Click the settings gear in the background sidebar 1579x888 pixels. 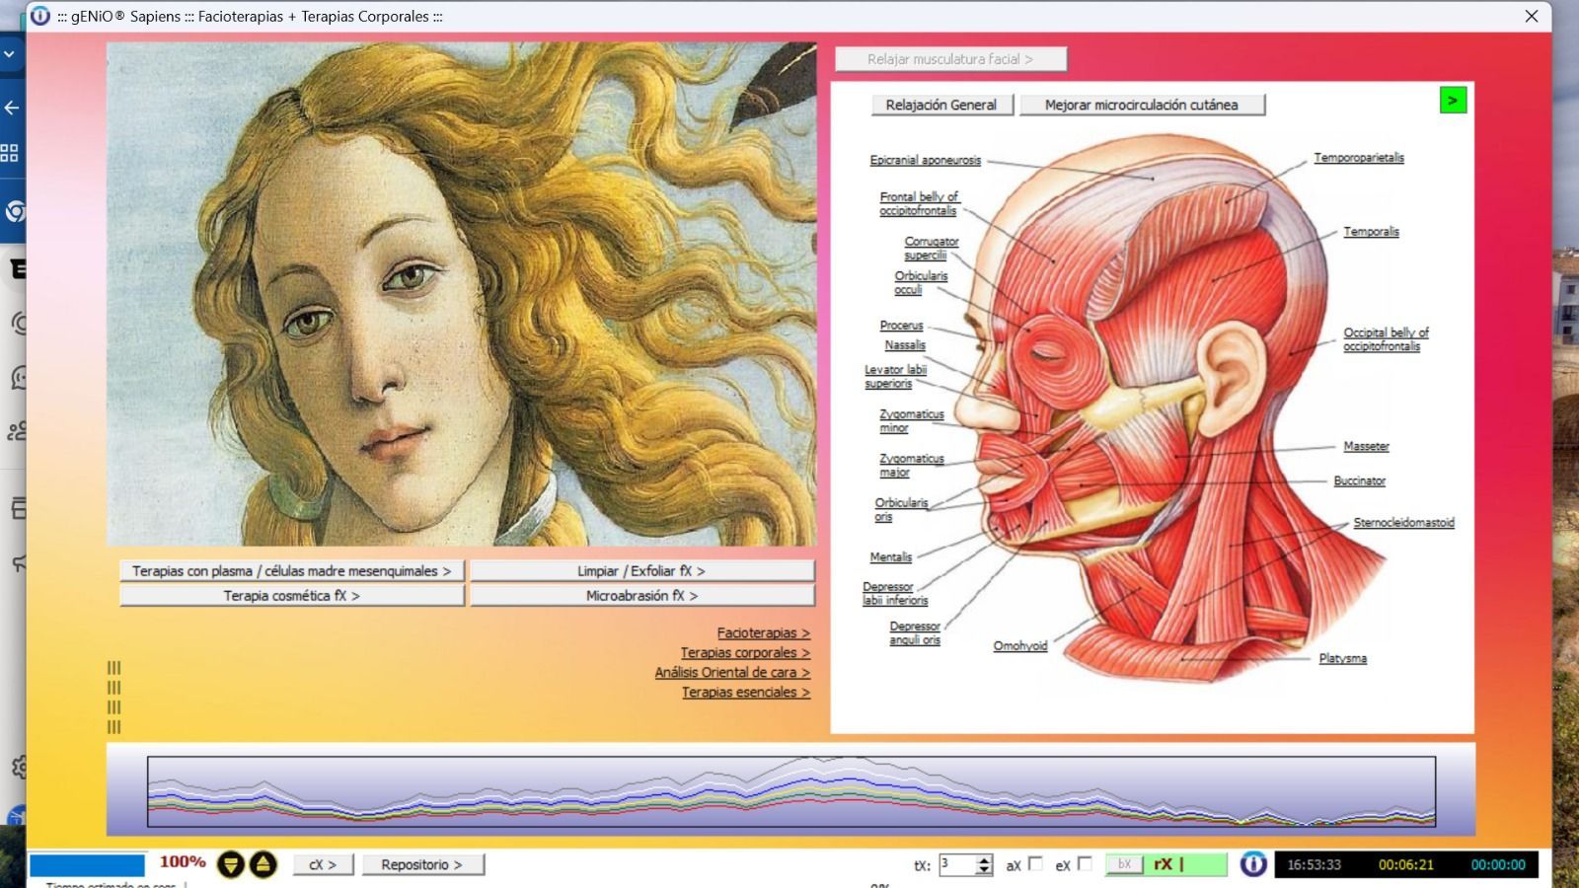18,767
